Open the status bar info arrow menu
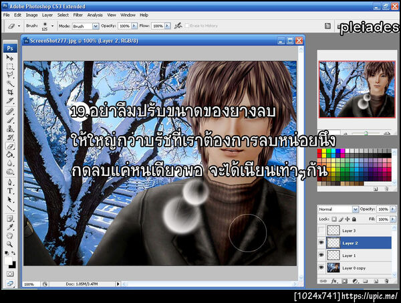This screenshot has width=401, height=303. [x=118, y=284]
